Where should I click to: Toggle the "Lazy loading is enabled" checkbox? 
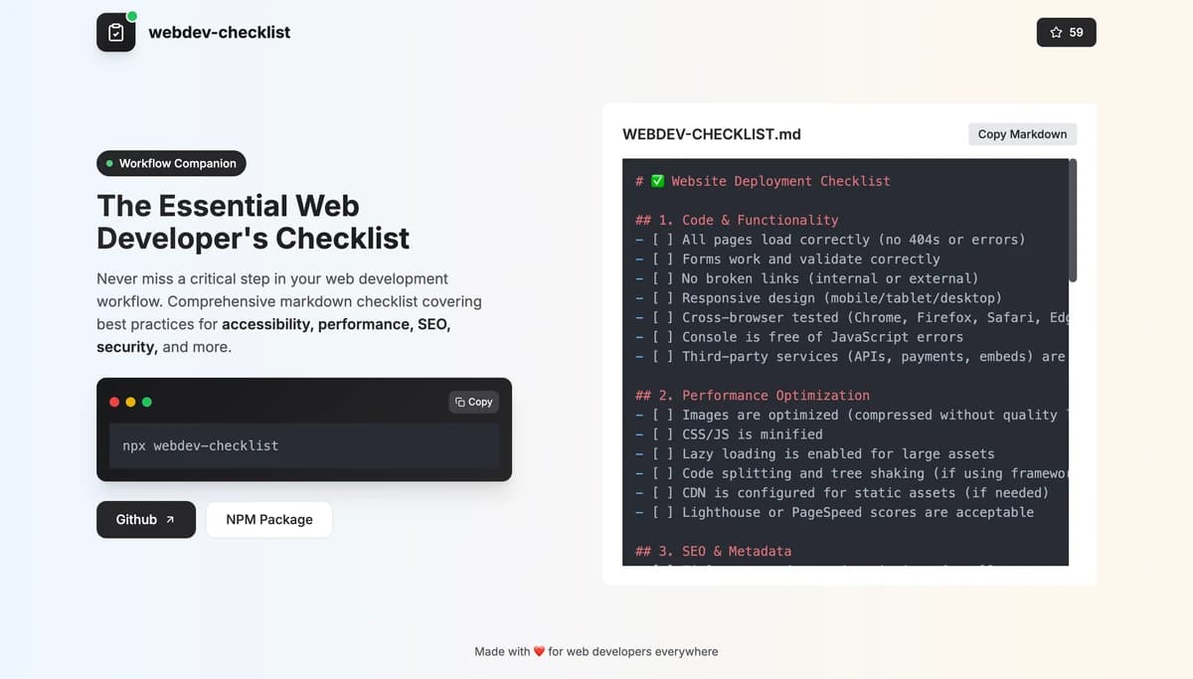coord(662,453)
